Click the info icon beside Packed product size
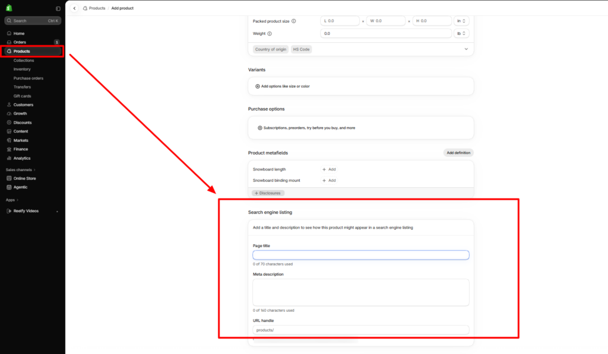The image size is (608, 354). [x=293, y=21]
